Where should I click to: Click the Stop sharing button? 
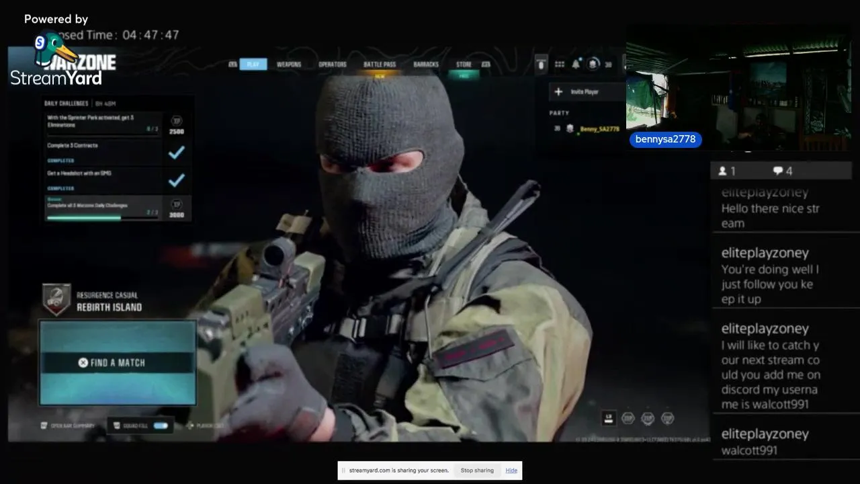[x=477, y=471]
